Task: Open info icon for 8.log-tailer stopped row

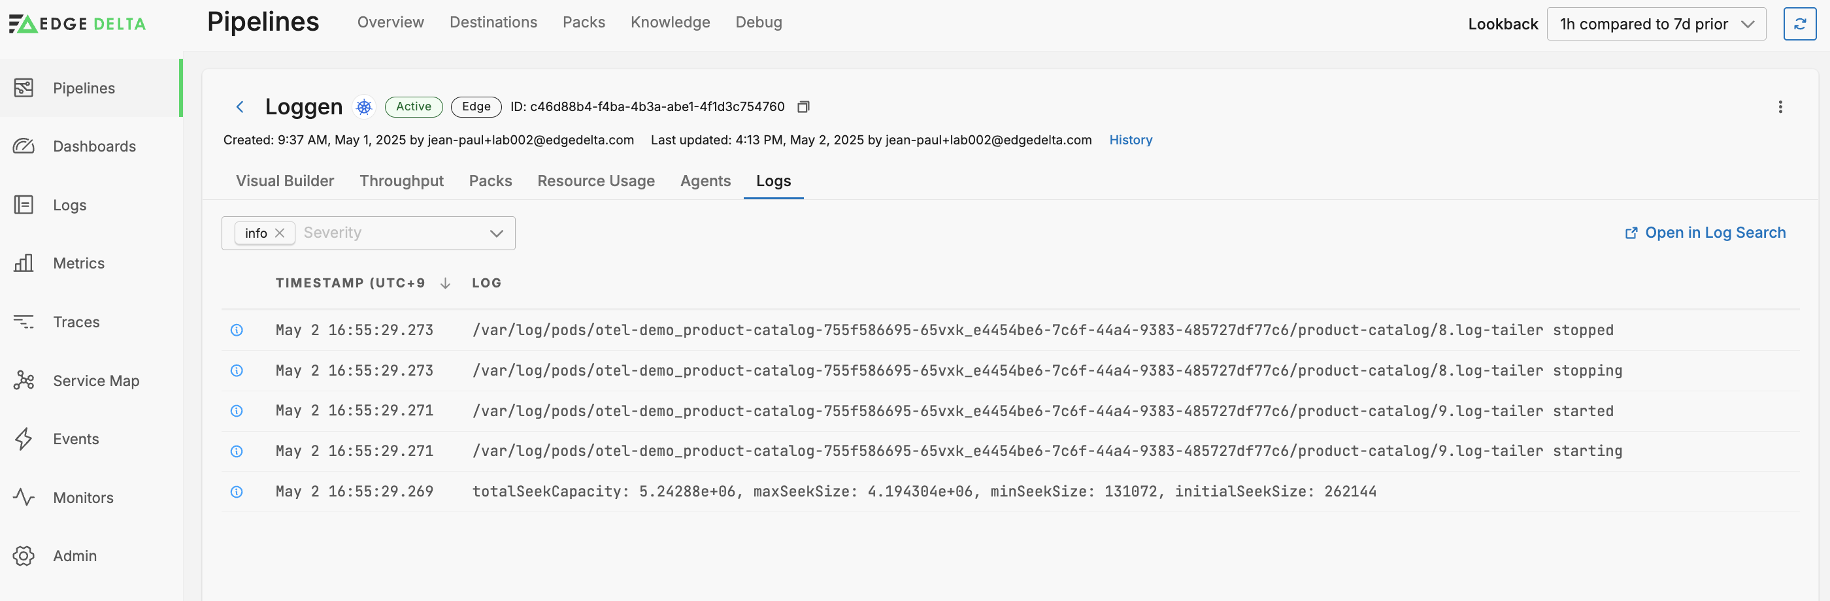Action: (x=237, y=331)
